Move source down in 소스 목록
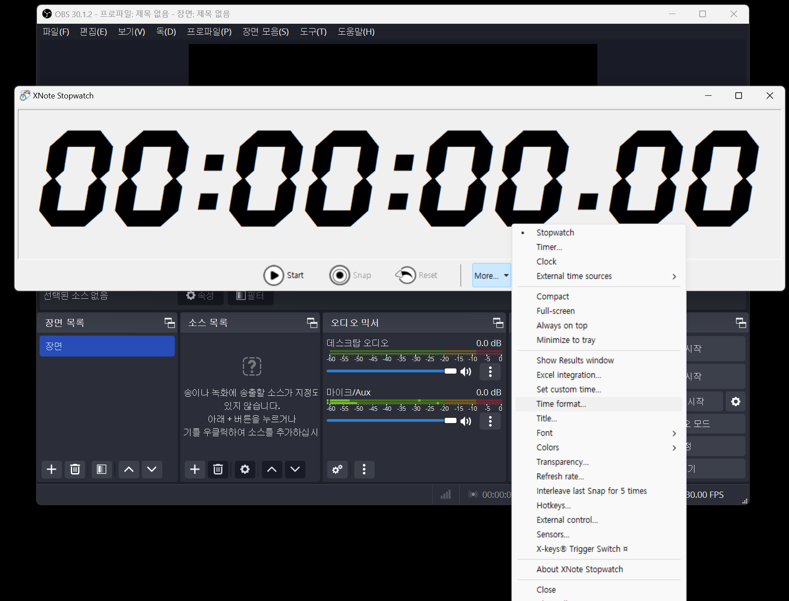This screenshot has width=789, height=601. tap(295, 470)
